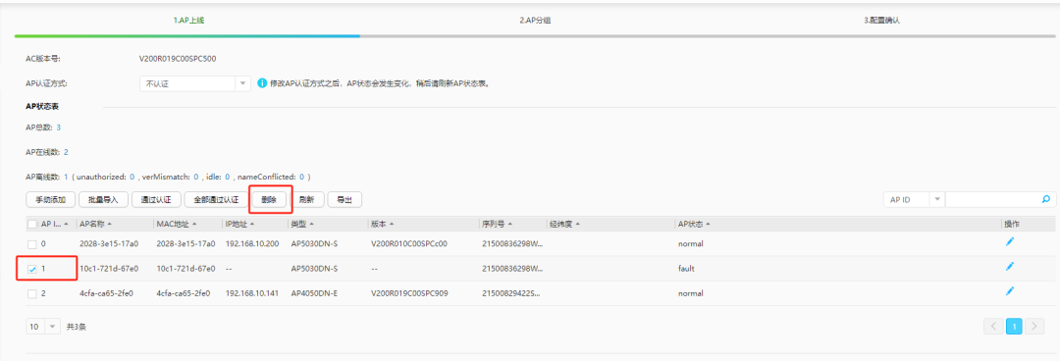Click the search text input field
The image size is (1060, 361).
coord(992,199)
